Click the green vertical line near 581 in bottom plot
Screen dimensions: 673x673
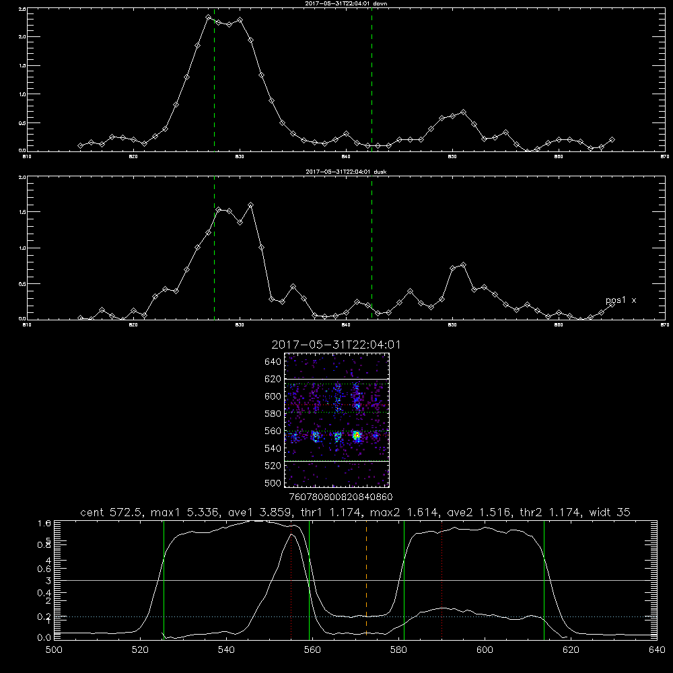click(404, 579)
